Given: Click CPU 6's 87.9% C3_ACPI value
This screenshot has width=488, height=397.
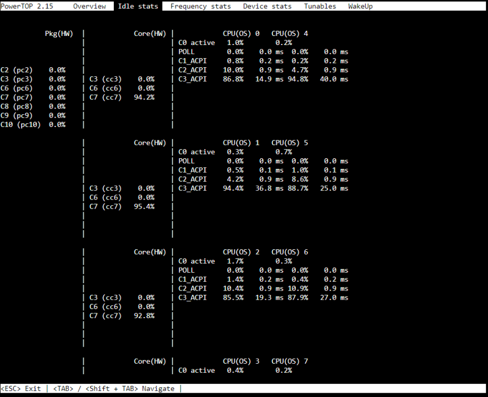Looking at the screenshot, I should [x=298, y=297].
